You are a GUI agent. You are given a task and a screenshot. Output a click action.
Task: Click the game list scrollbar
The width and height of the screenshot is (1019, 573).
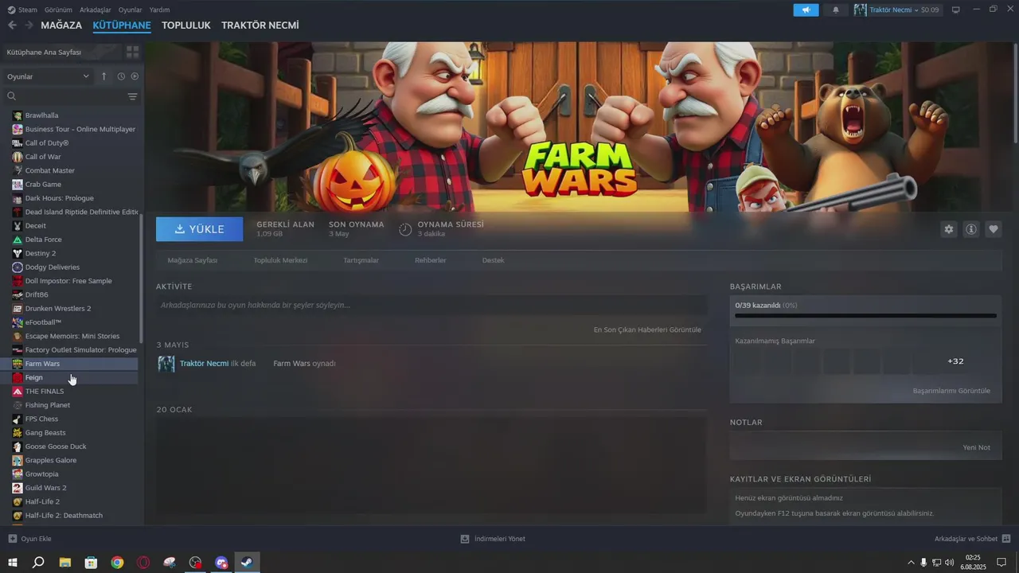tap(141, 279)
